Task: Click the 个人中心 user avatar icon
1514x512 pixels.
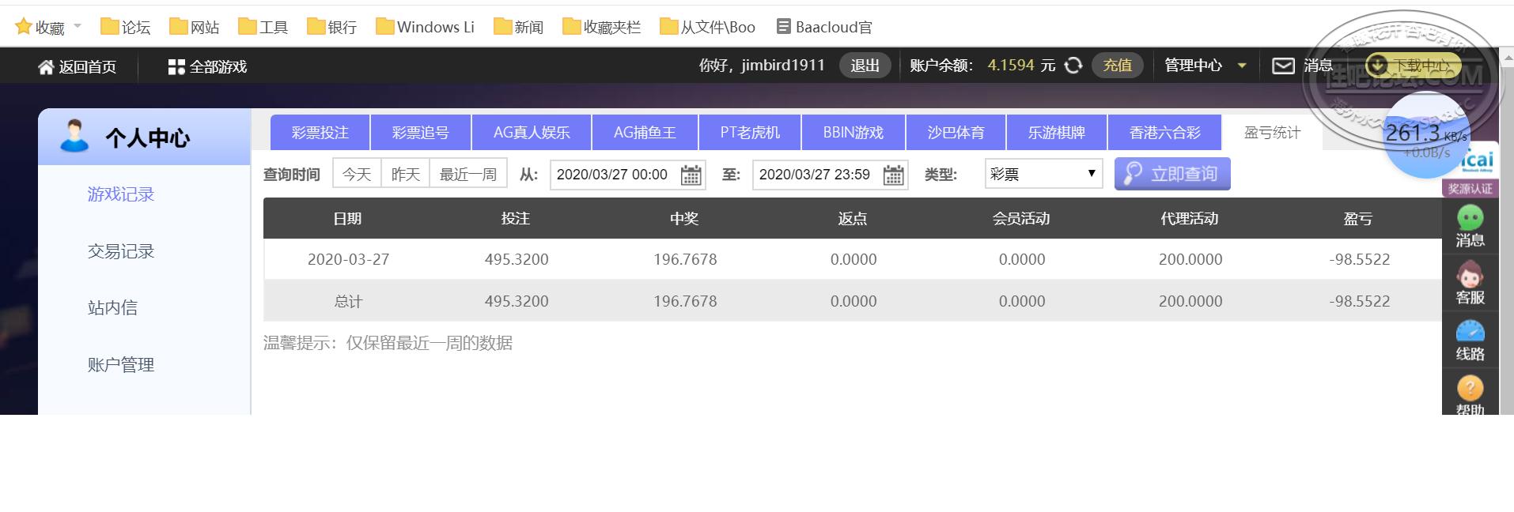Action: 74,137
